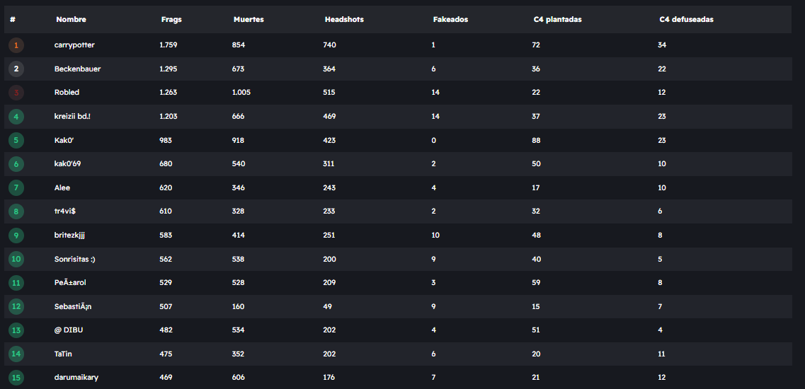Click the rank 15 badge icon
Screen dimensions: 805x389
[x=16, y=378]
